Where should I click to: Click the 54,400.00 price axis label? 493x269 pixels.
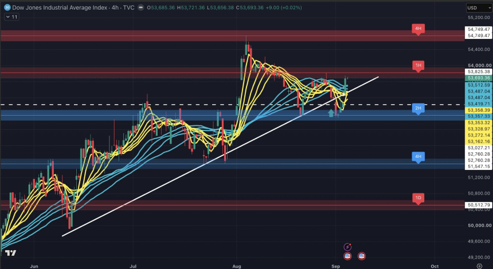coord(479,49)
